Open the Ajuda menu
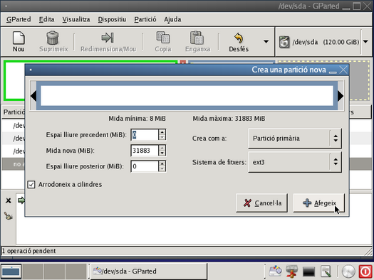Viewport: 374px width, 280px height. pyautogui.click(x=172, y=19)
